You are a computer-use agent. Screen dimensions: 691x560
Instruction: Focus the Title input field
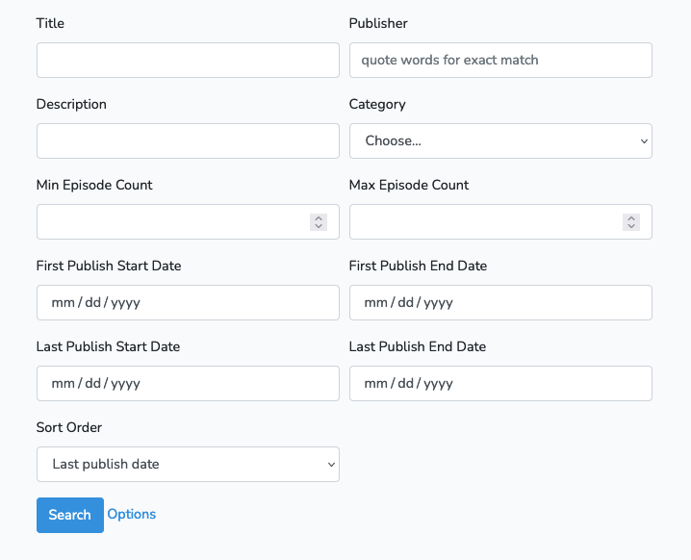point(189,61)
